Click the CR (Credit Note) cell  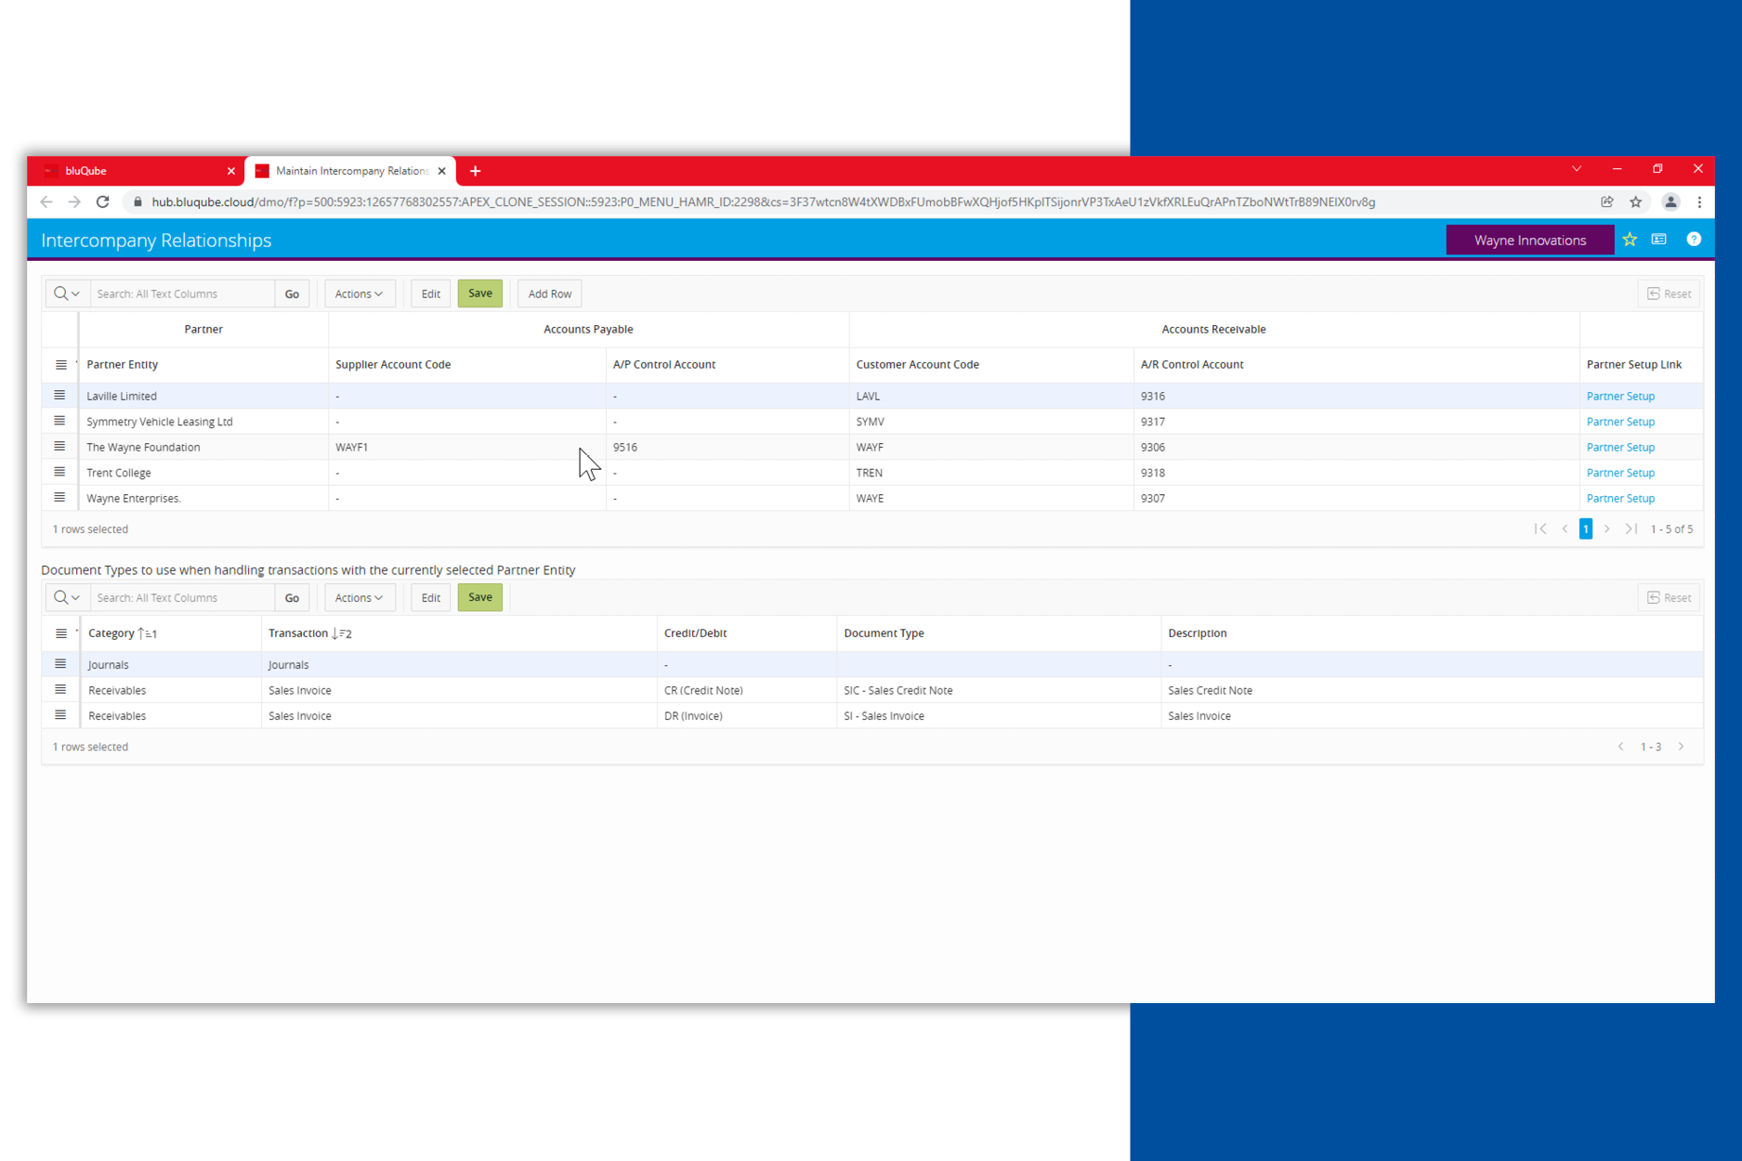coord(746,690)
